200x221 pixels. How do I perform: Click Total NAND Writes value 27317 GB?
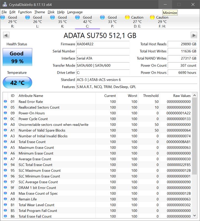[182, 58]
